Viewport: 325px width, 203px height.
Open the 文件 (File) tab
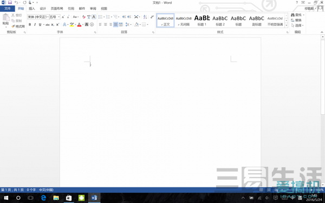coord(7,9)
